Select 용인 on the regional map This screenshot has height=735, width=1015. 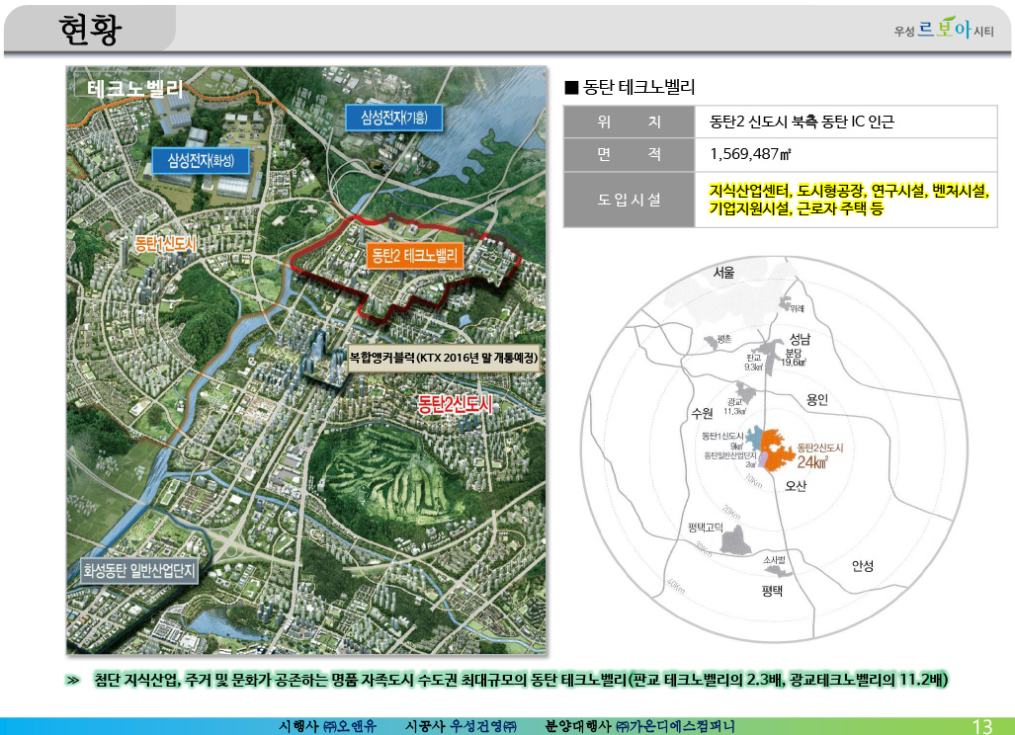[817, 399]
